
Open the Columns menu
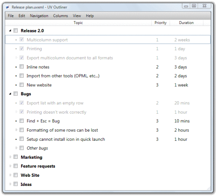click(60, 16)
